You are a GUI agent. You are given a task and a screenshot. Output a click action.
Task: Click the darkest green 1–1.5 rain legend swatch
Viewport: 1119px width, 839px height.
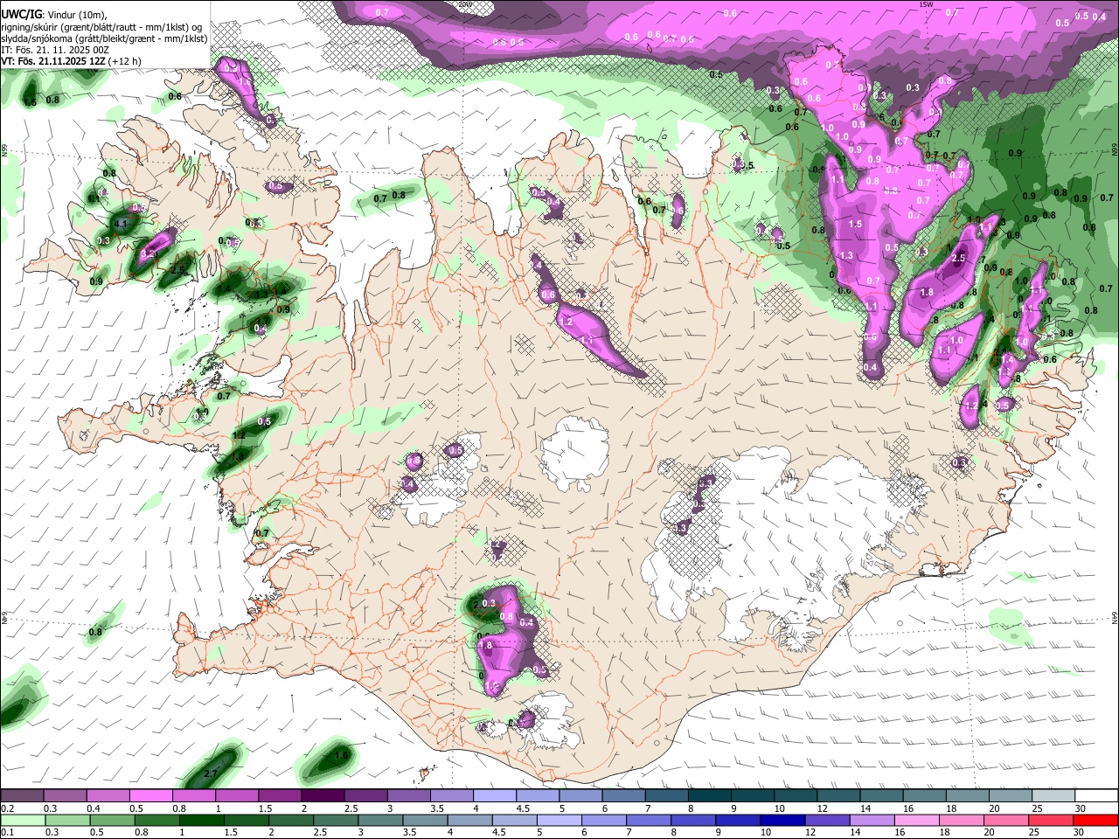(x=201, y=820)
